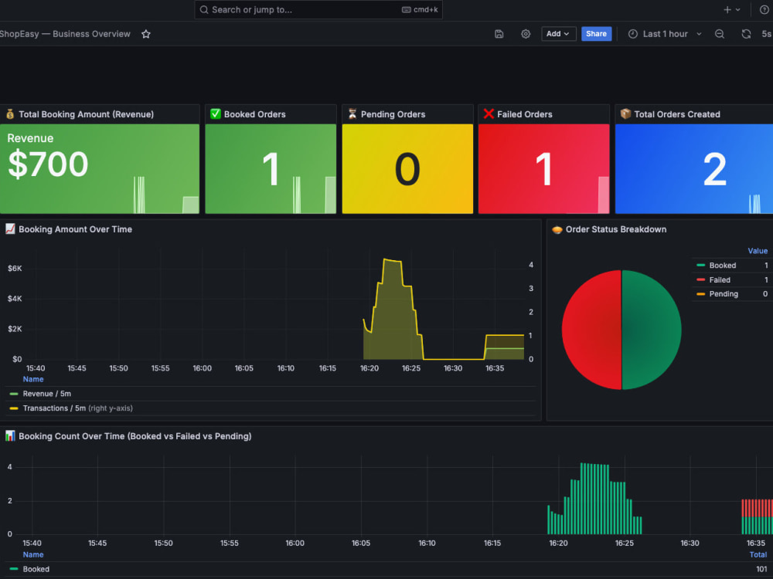
Task: Click the Failed Orders value 1
Action: (x=543, y=169)
